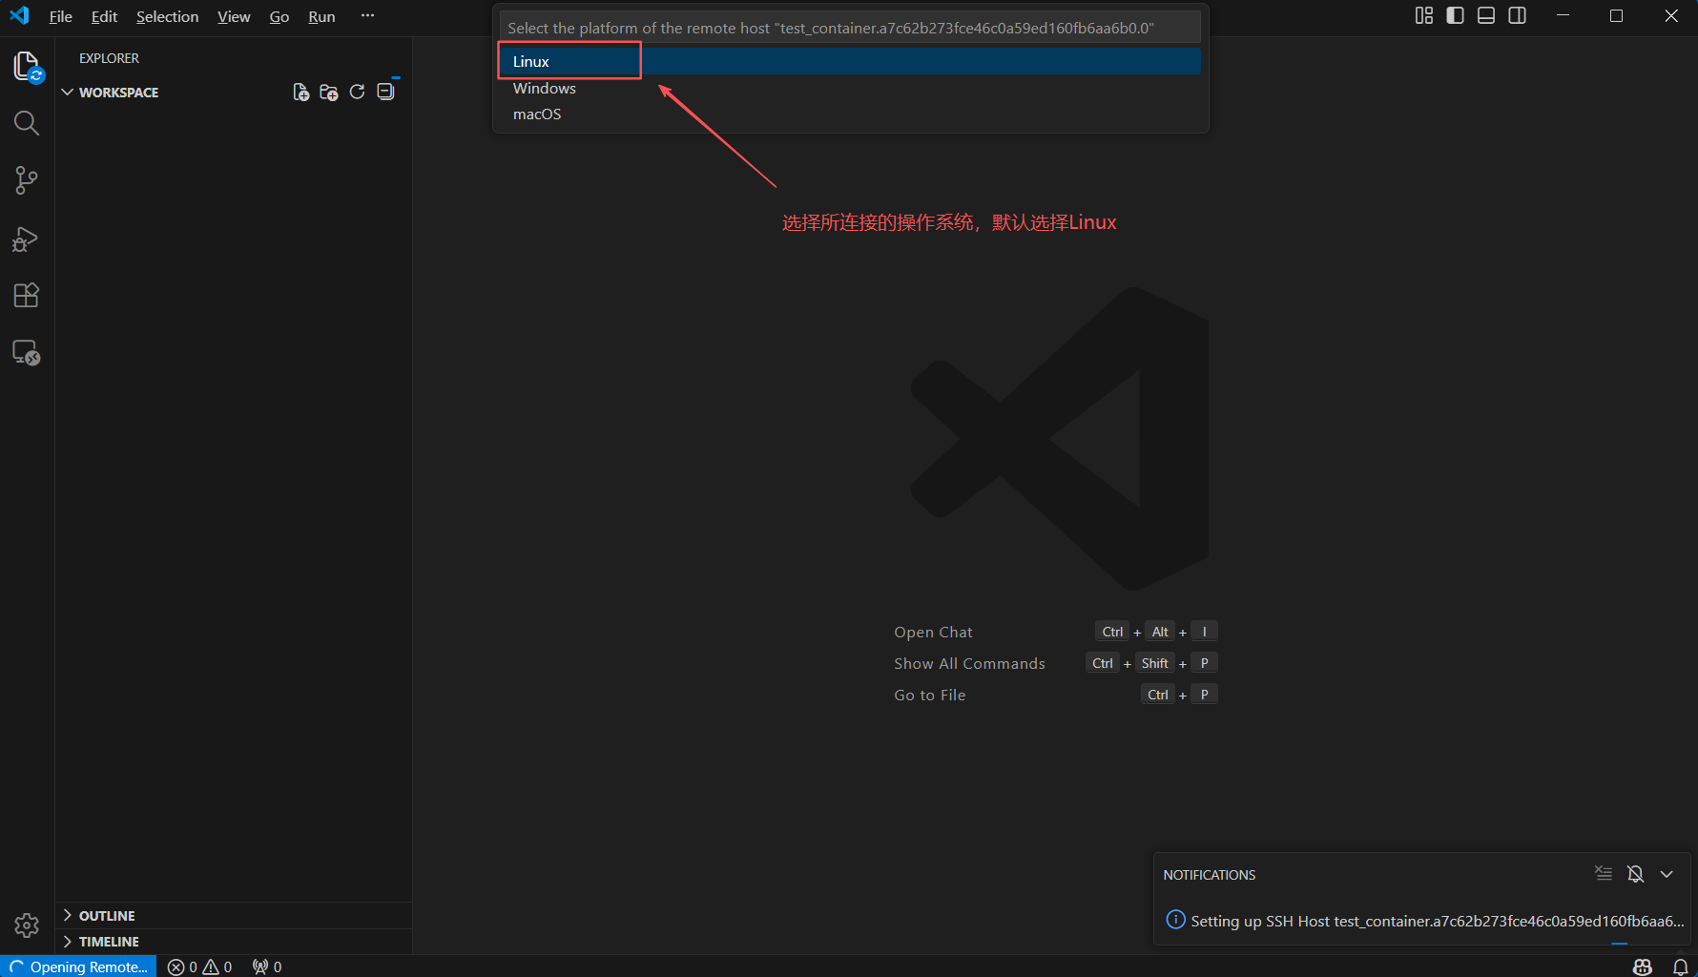Open the File menu

coord(61,16)
